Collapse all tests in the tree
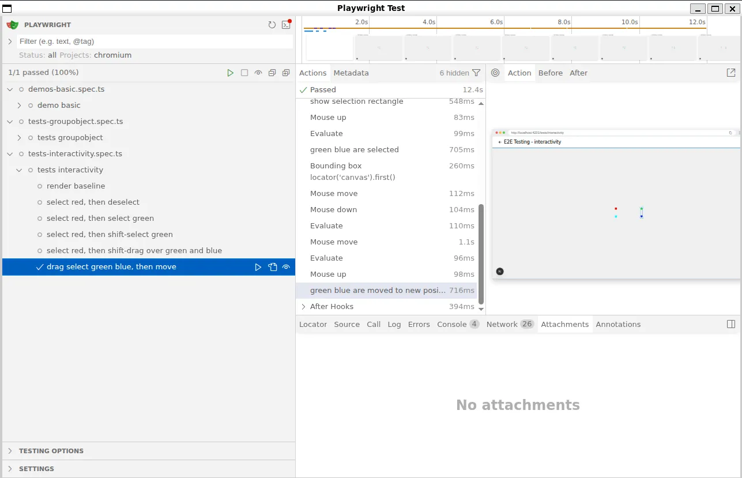 tap(272, 73)
